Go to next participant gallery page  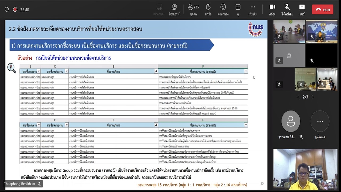(x=312, y=97)
